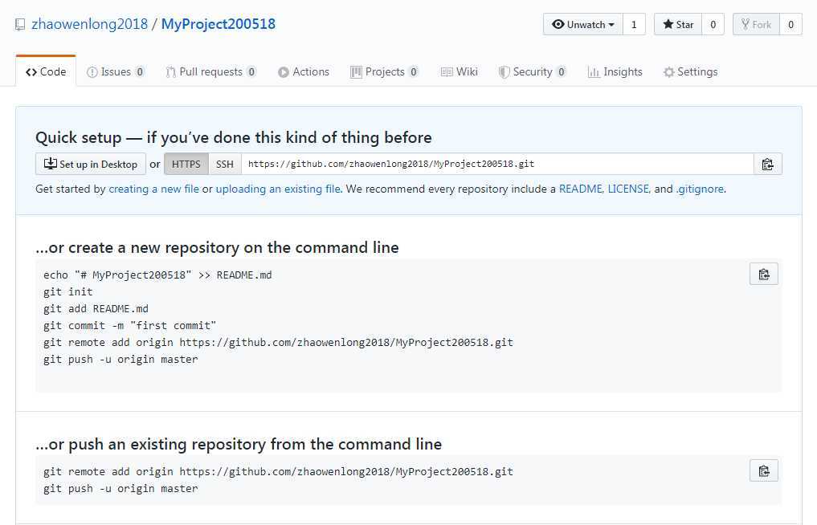This screenshot has height=525, width=817.
Task: Open Set up in Desktop
Action: pos(91,165)
